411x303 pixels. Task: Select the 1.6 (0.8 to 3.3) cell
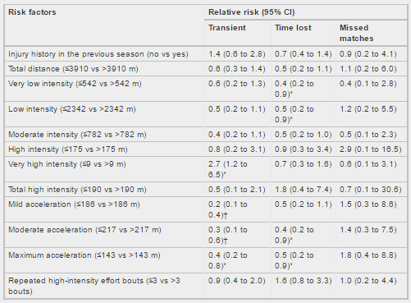coord(303,281)
